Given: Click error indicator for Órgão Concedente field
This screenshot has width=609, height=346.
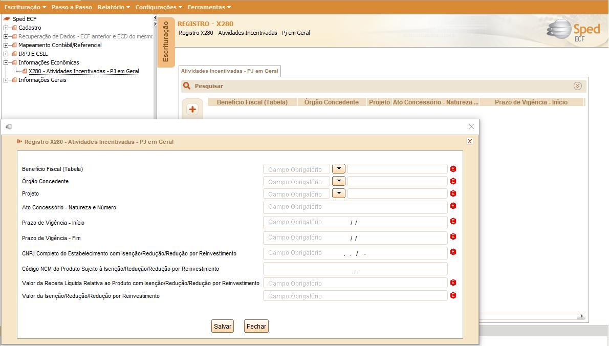Looking at the screenshot, I should [453, 181].
